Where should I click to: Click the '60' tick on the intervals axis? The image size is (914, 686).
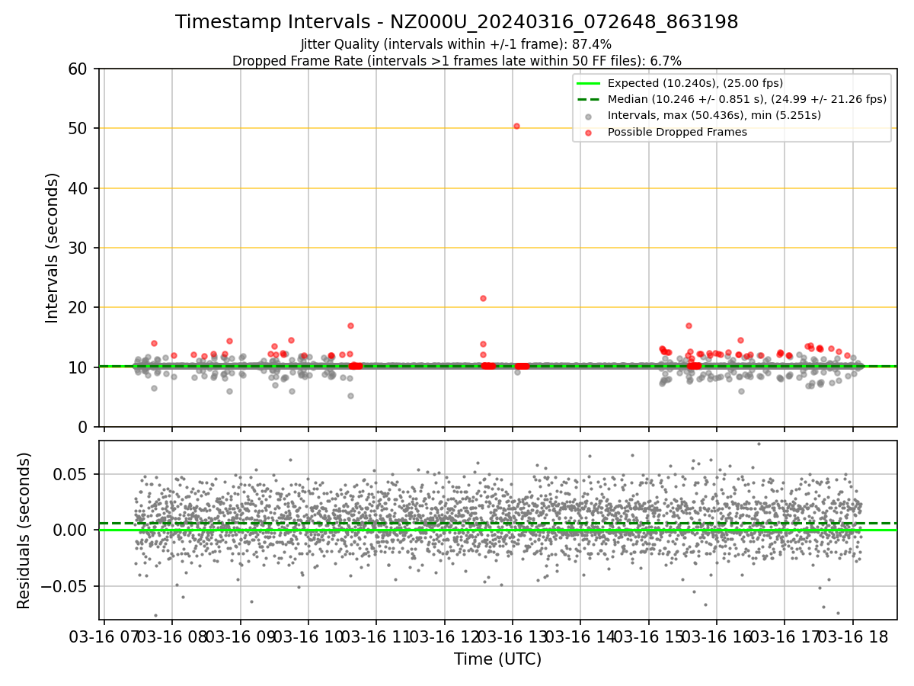pos(79,69)
